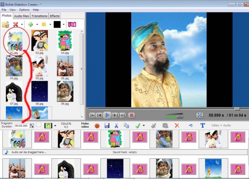Image resolution: width=249 pixels, height=179 pixels.
Task: Add text with the blue T icon
Action: coord(203,126)
